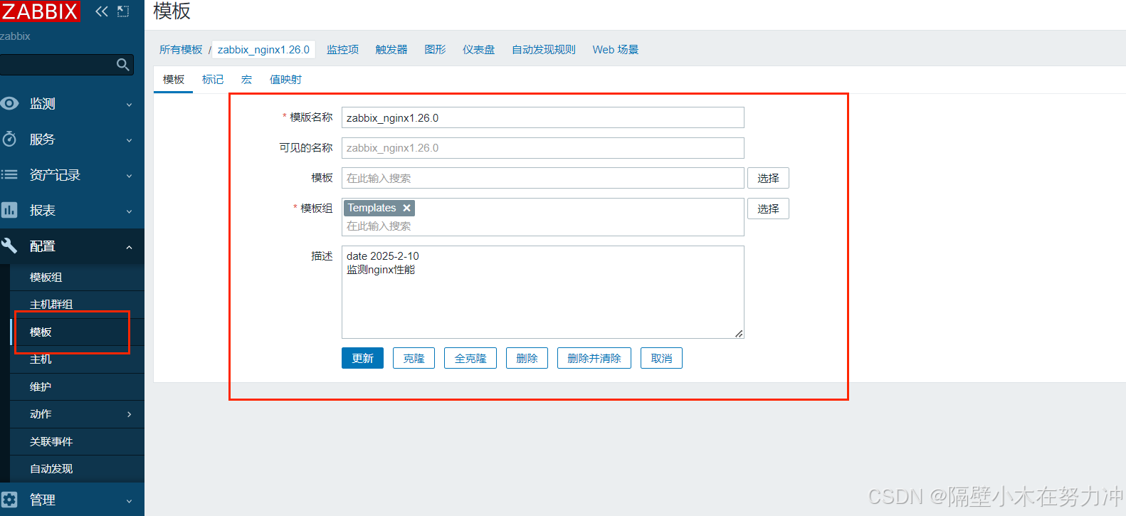1126x516 pixels.
Task: Click inside the 描述 textarea
Action: [543, 292]
